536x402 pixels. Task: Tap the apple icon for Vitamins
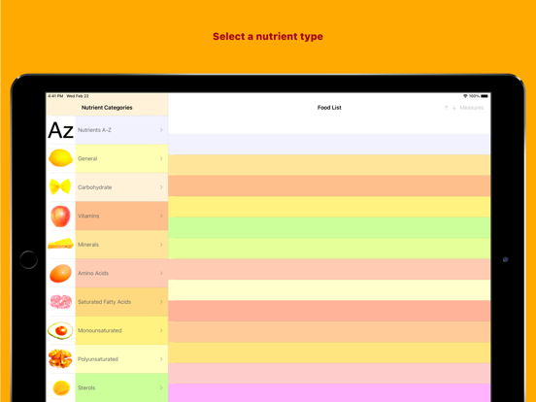[x=60, y=216]
